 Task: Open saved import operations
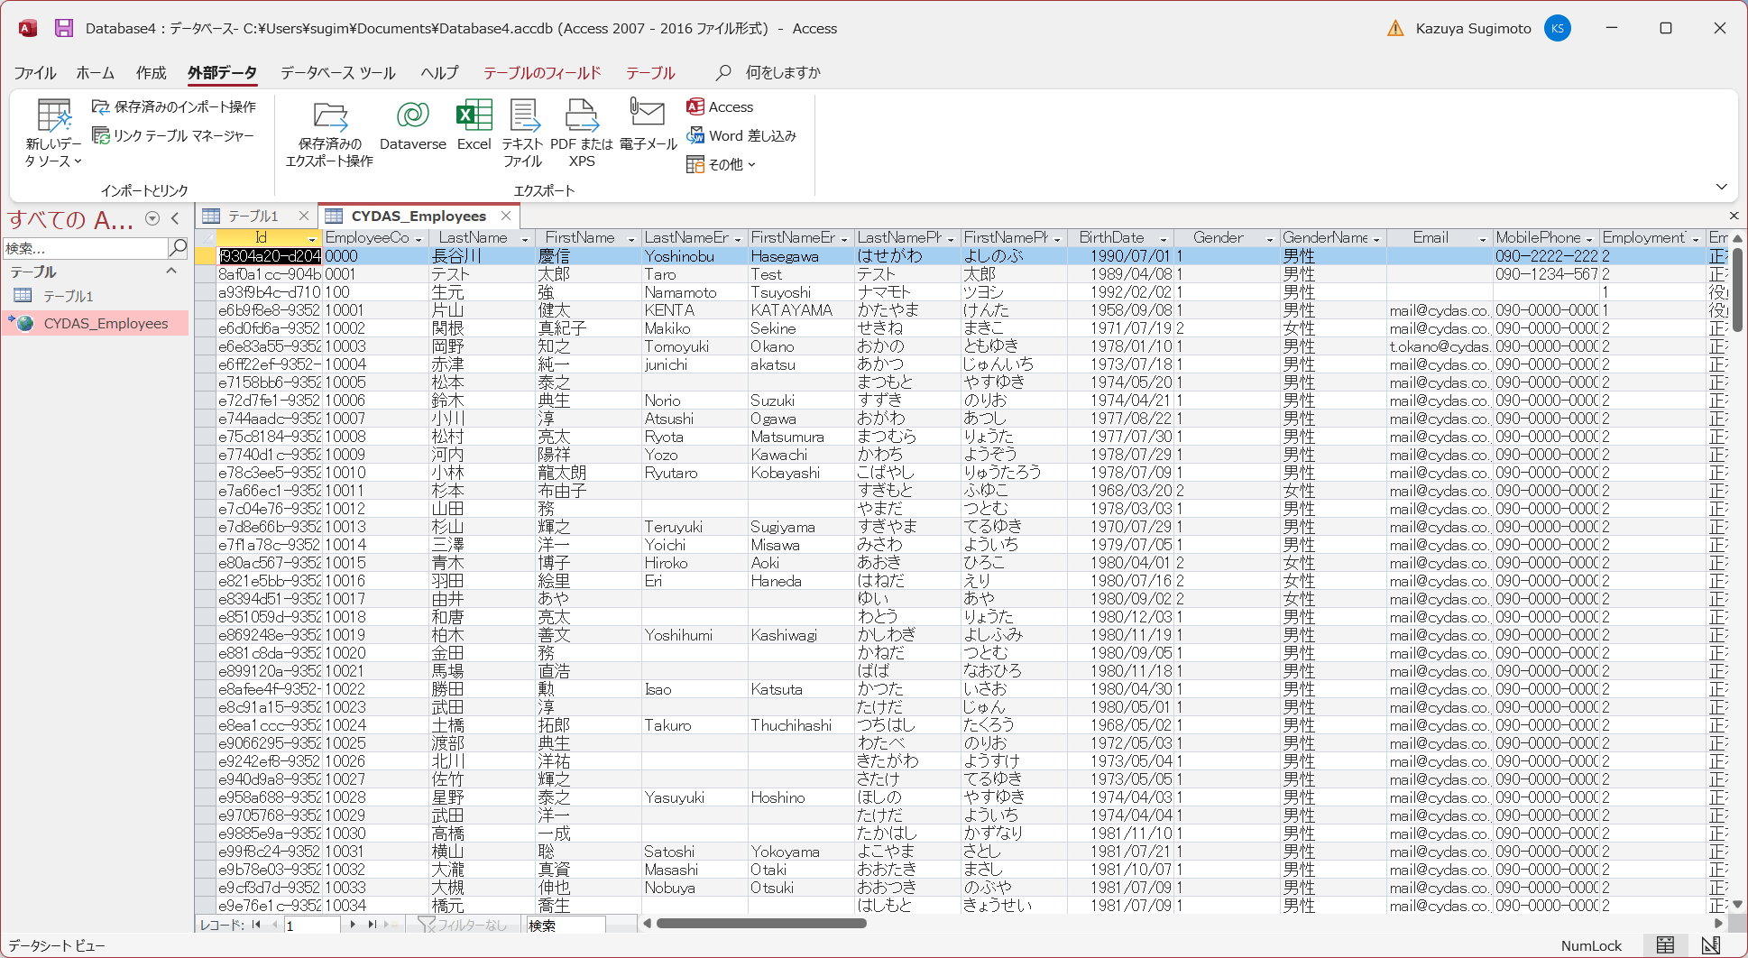(174, 107)
